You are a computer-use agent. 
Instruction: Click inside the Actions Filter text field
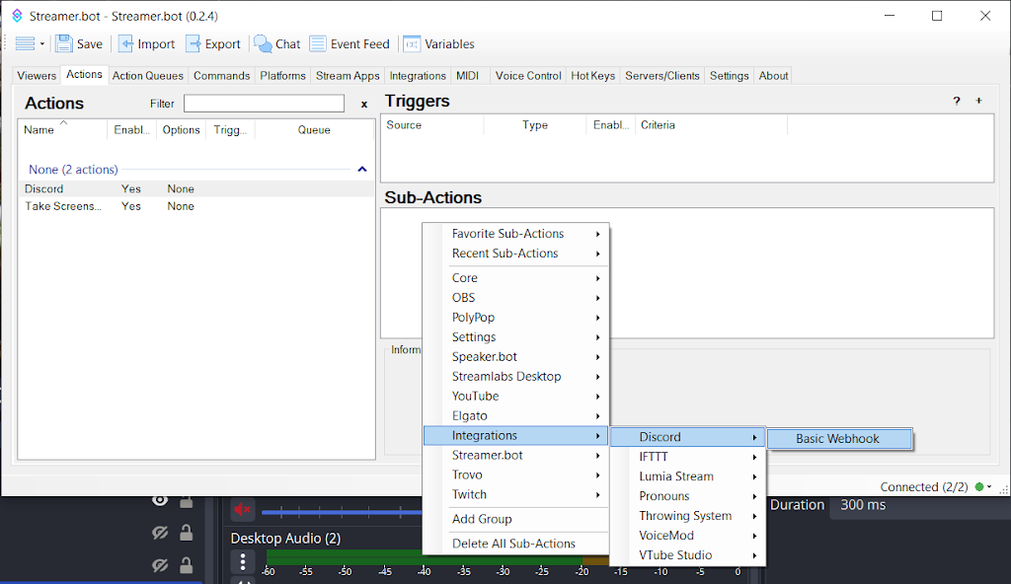264,104
